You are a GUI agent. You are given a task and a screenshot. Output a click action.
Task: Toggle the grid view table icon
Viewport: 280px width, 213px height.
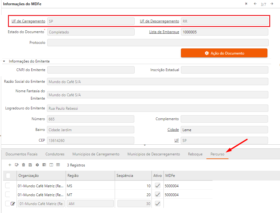pos(58,165)
